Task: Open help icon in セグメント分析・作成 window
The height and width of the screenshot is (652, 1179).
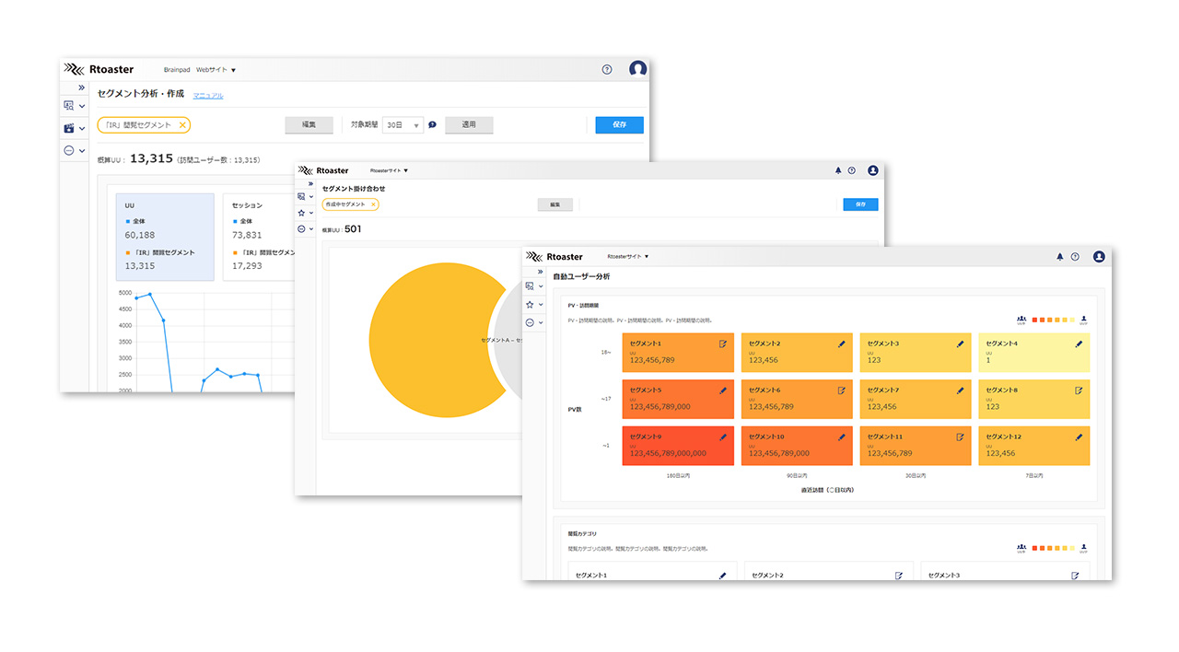Action: tap(606, 70)
